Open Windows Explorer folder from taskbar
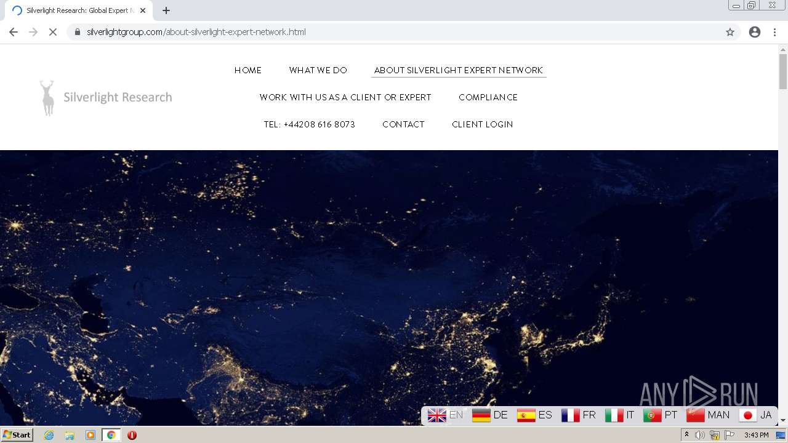This screenshot has height=443, width=788. pos(70,435)
